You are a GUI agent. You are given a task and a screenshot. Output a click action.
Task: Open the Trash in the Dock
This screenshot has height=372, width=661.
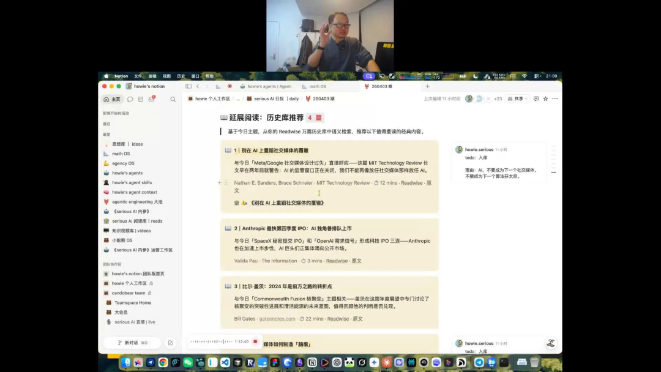pyautogui.click(x=534, y=362)
